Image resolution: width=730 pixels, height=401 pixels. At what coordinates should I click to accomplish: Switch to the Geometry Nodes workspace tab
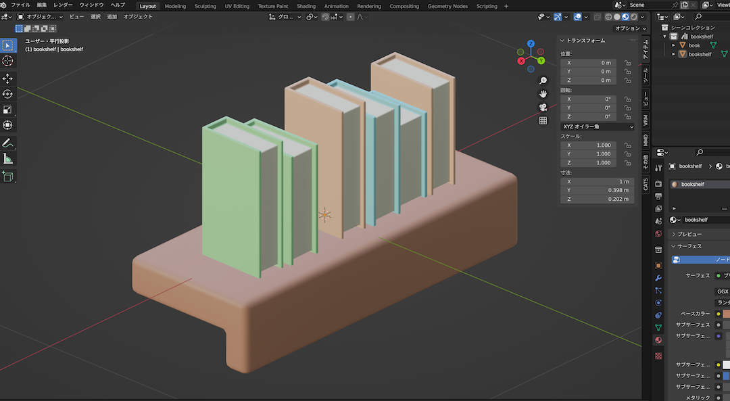pyautogui.click(x=447, y=6)
